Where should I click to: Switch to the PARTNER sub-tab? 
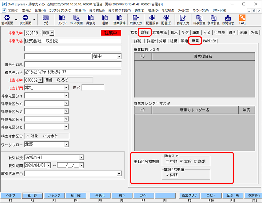210,41
